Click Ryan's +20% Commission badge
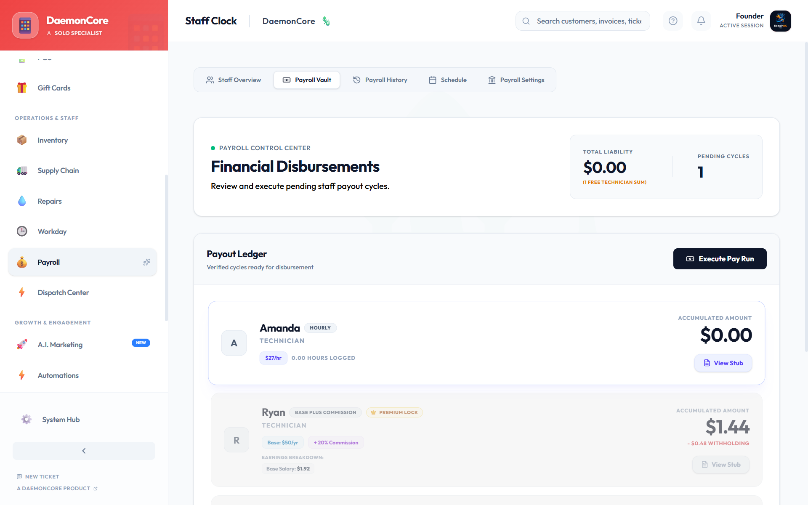Image resolution: width=808 pixels, height=505 pixels. (x=336, y=443)
